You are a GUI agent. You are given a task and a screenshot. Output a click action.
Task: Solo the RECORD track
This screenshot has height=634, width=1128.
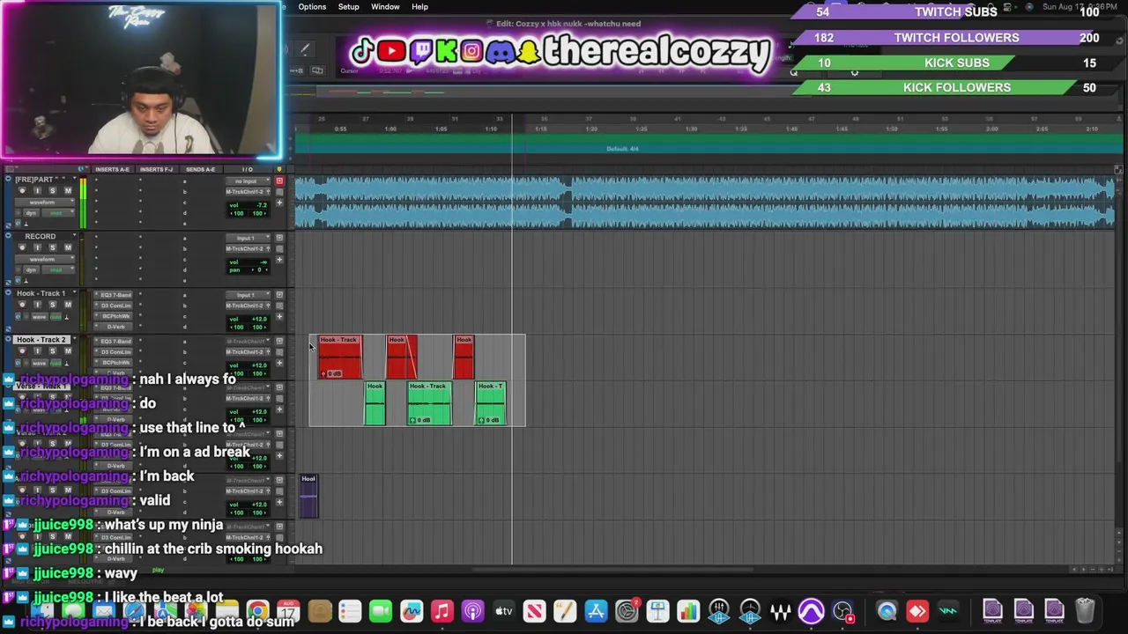point(53,247)
